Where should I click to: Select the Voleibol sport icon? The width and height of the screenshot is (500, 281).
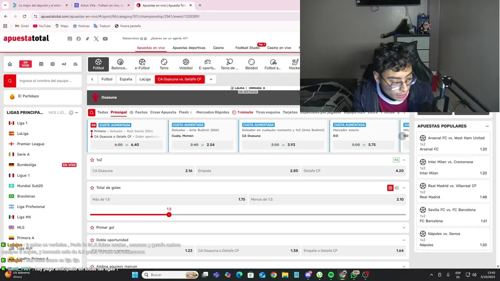(x=186, y=64)
